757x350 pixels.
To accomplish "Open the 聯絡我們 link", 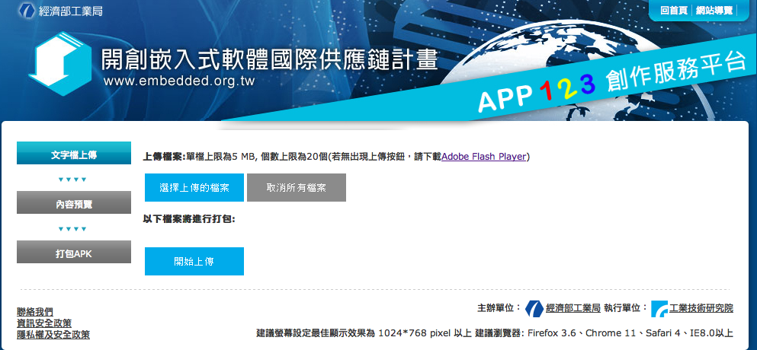I will [x=35, y=312].
